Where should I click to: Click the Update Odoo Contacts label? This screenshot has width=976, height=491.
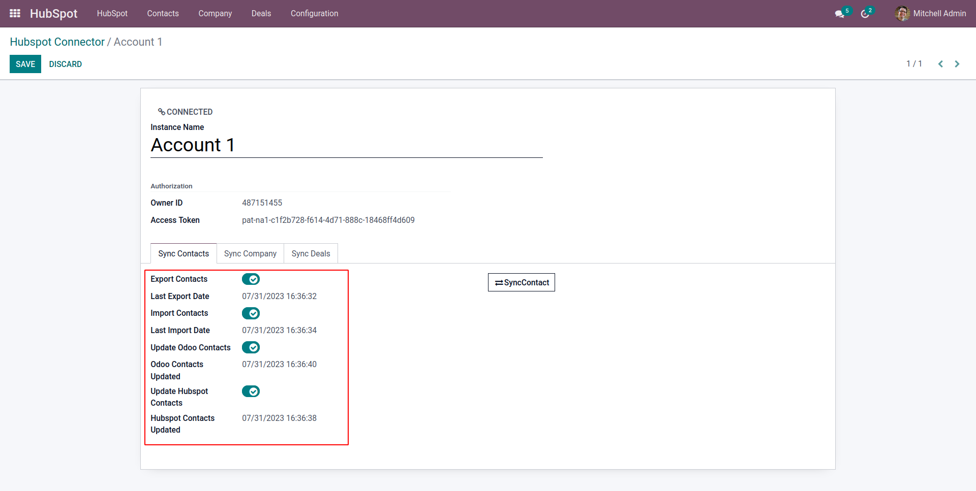coord(191,348)
